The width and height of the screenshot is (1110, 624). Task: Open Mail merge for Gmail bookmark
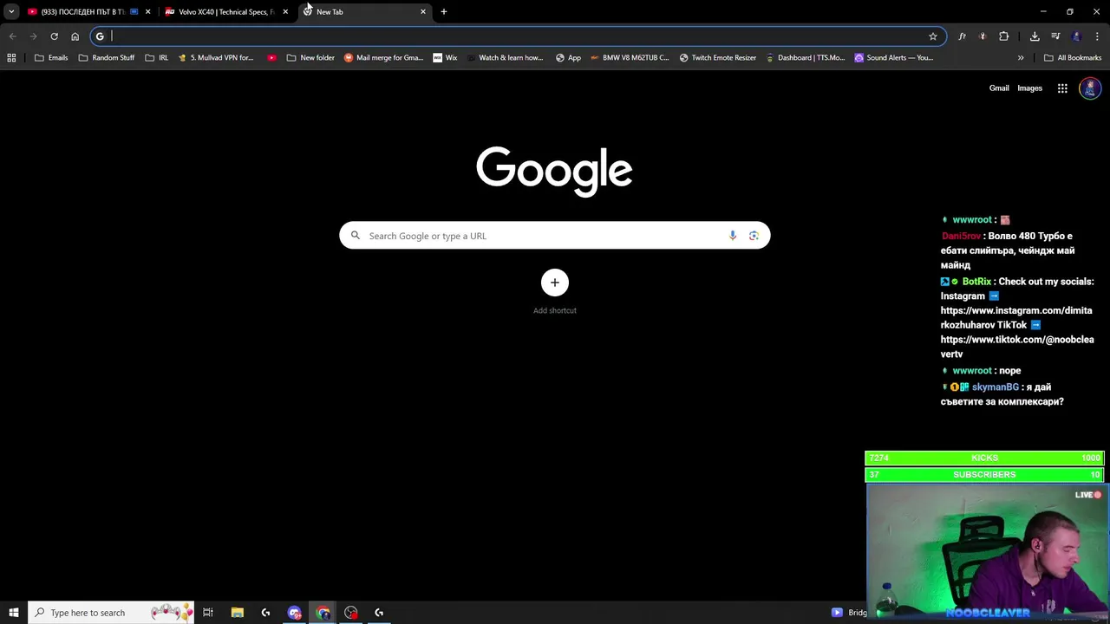pyautogui.click(x=383, y=58)
